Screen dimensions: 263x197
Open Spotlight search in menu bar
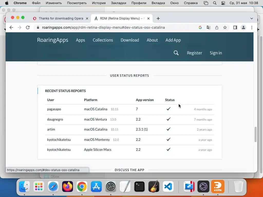(215, 3)
